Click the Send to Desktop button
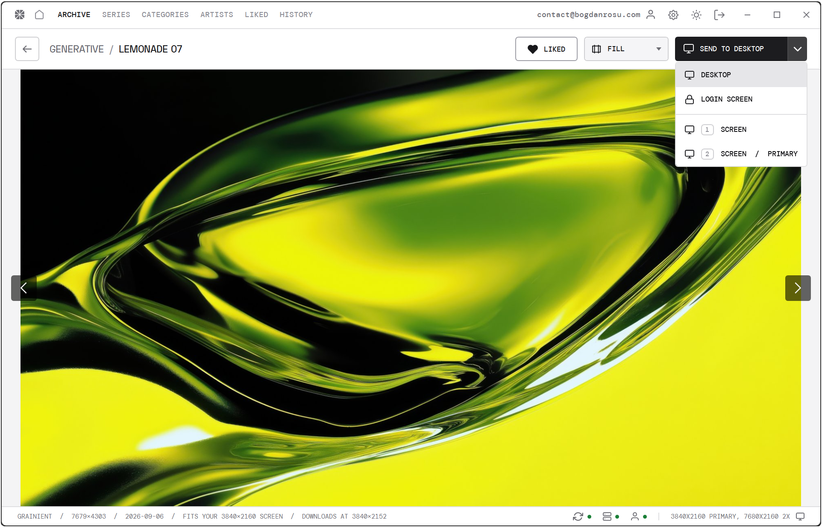This screenshot has width=822, height=528. 731,49
